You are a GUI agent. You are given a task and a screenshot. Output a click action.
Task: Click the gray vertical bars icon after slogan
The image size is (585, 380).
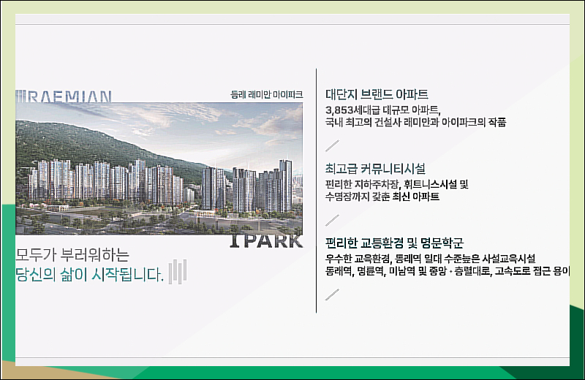pyautogui.click(x=178, y=272)
